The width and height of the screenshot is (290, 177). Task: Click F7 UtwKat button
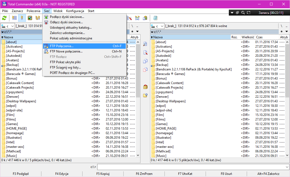[185, 174]
